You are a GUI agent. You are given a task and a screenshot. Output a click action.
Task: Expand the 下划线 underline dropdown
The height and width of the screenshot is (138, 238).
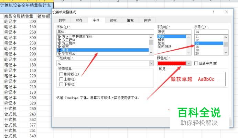click(x=151, y=63)
